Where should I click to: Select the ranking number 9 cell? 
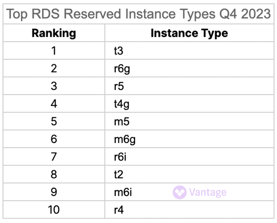54,192
